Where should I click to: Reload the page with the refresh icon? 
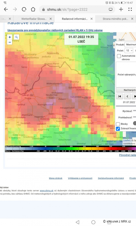(24, 10)
